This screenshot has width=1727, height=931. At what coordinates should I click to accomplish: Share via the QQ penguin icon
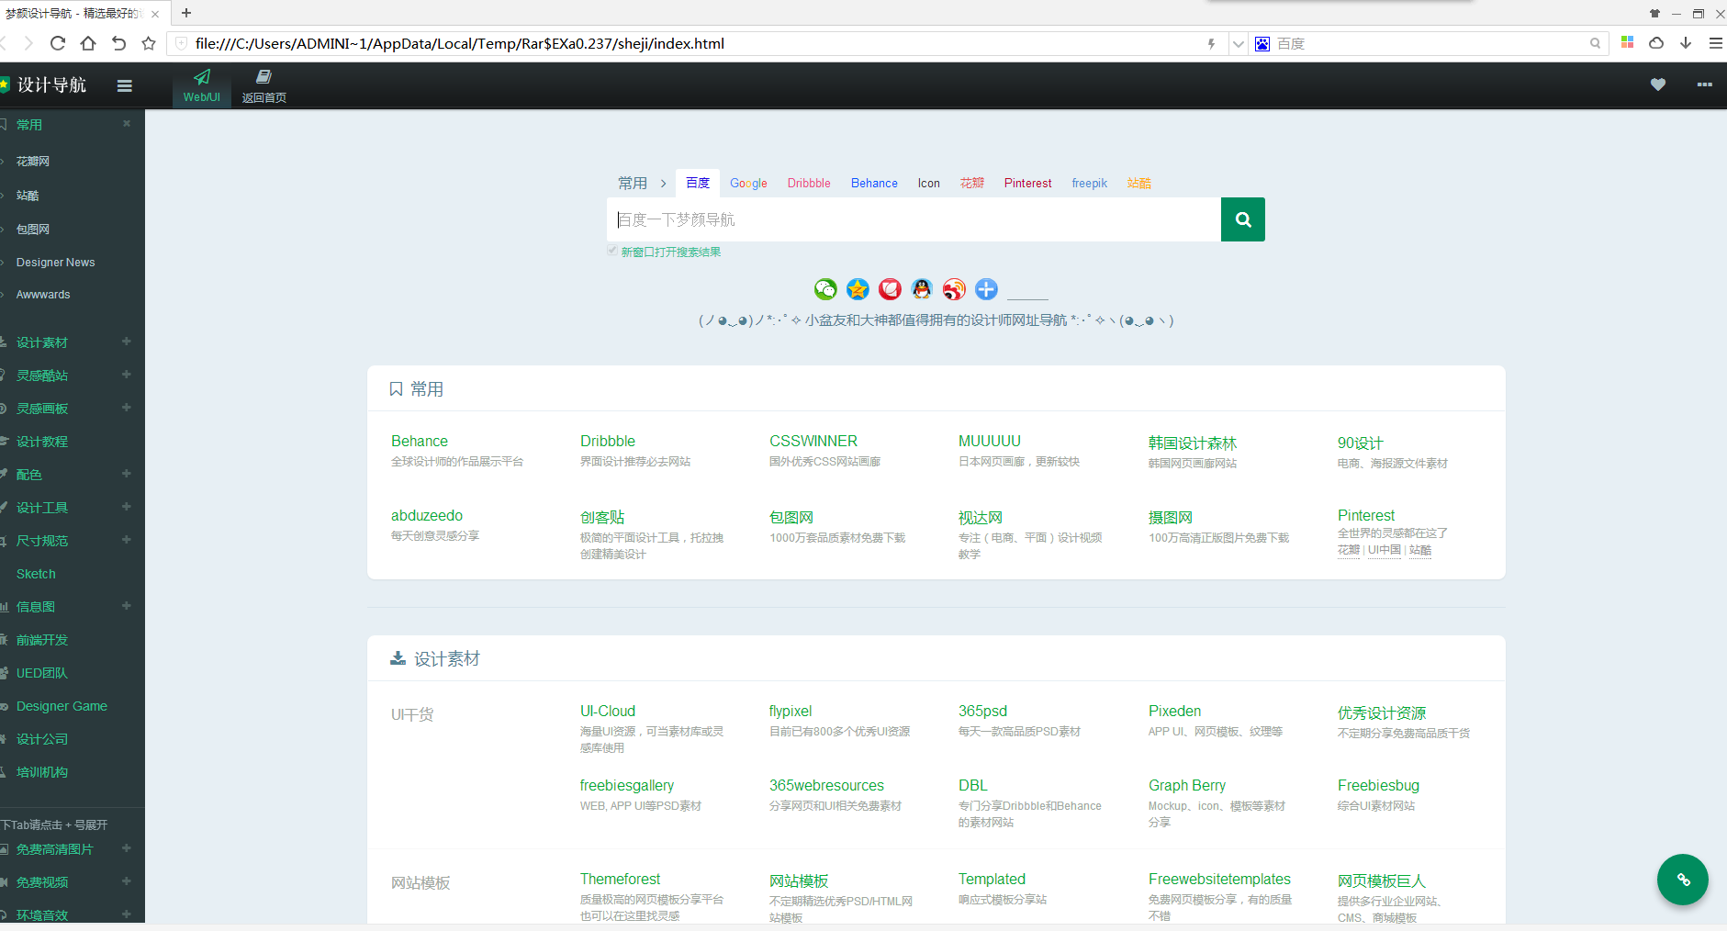pos(922,289)
